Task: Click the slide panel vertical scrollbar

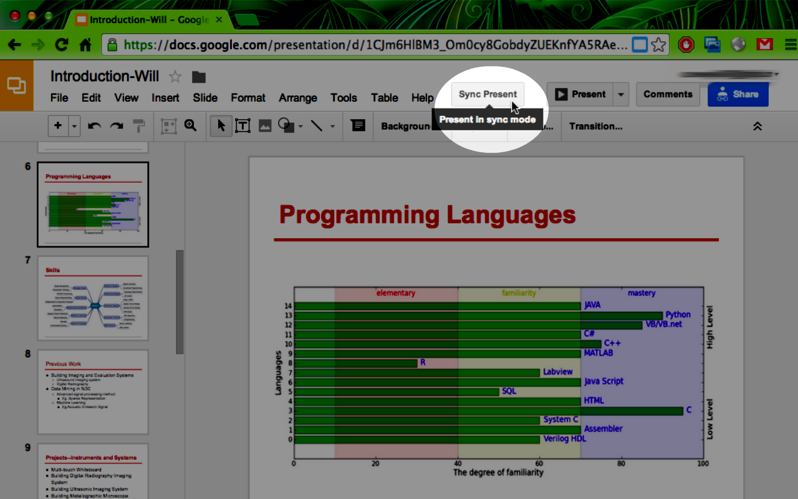Action: [180, 302]
